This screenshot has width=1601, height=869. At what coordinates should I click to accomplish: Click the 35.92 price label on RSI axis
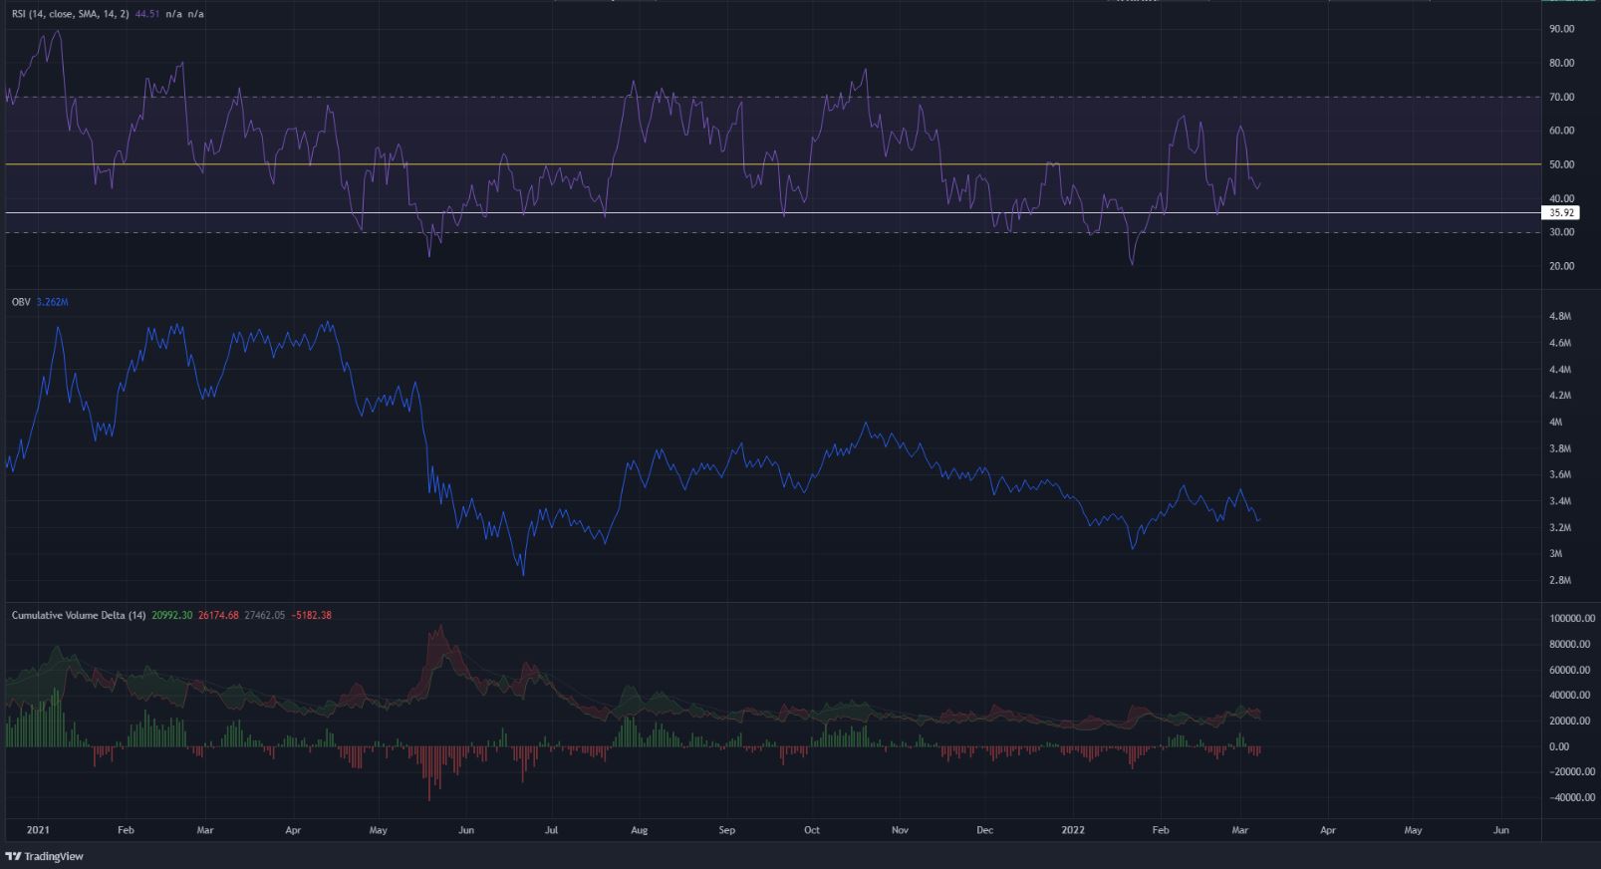1561,212
